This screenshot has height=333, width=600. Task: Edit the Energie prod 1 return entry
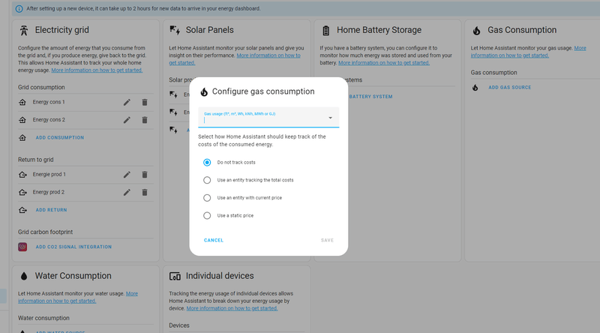[127, 175]
